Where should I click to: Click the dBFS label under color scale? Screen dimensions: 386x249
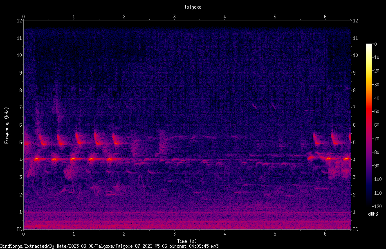click(x=373, y=214)
